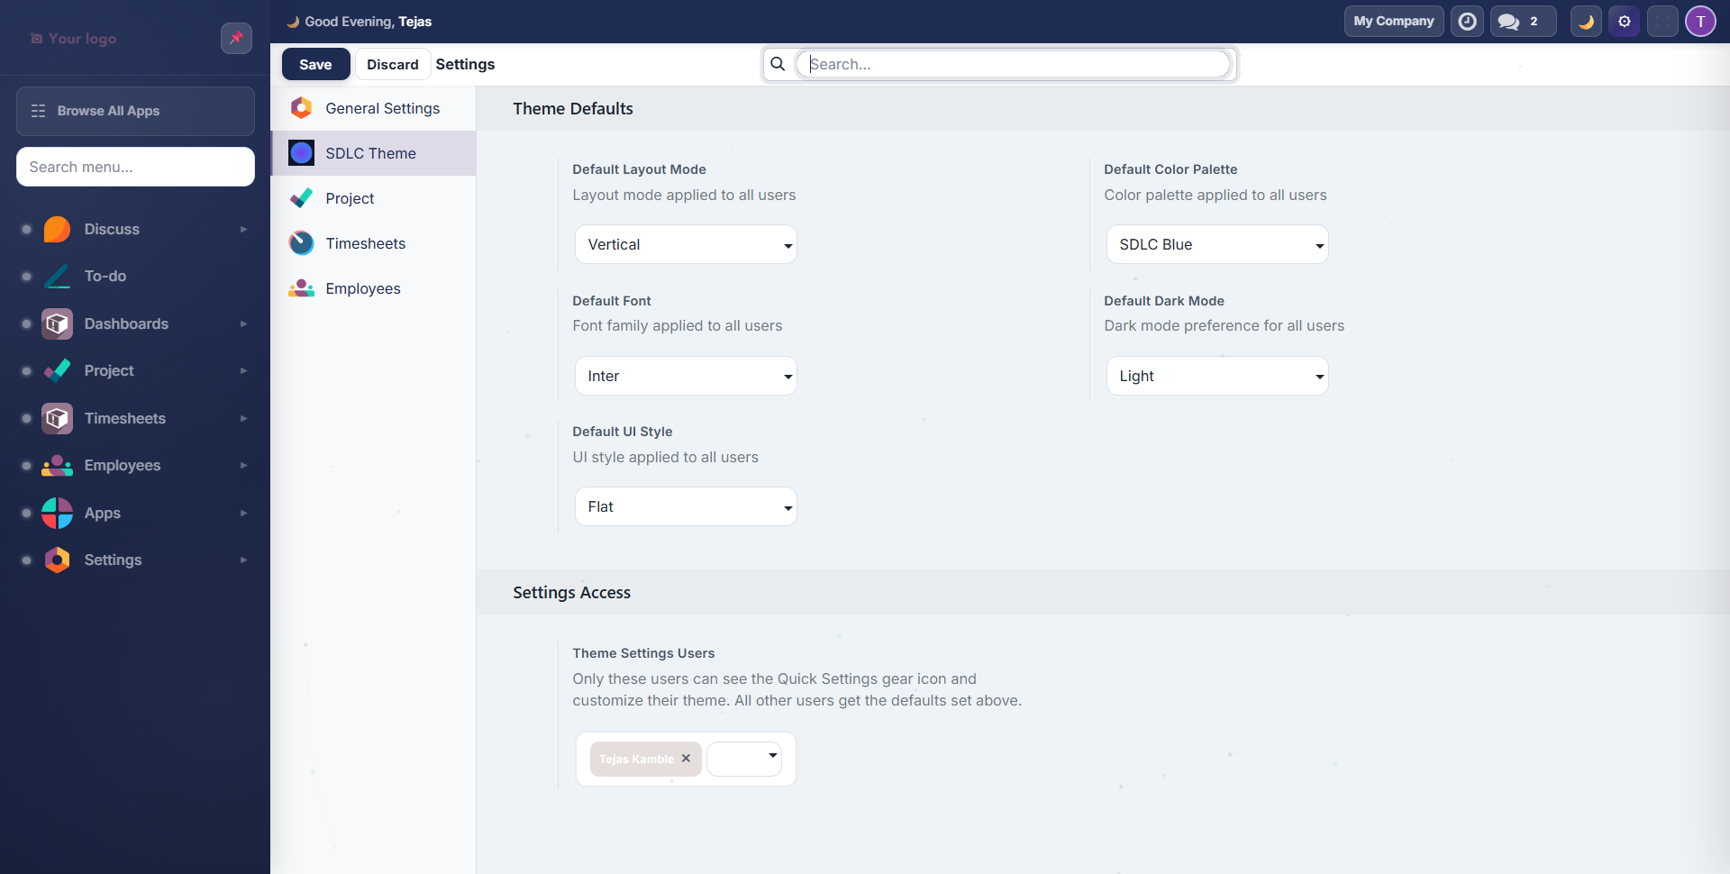Switch to General Settings section
1730x874 pixels.
coord(382,108)
